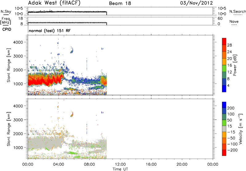Click the '20:00' time axis label

(182, 165)
